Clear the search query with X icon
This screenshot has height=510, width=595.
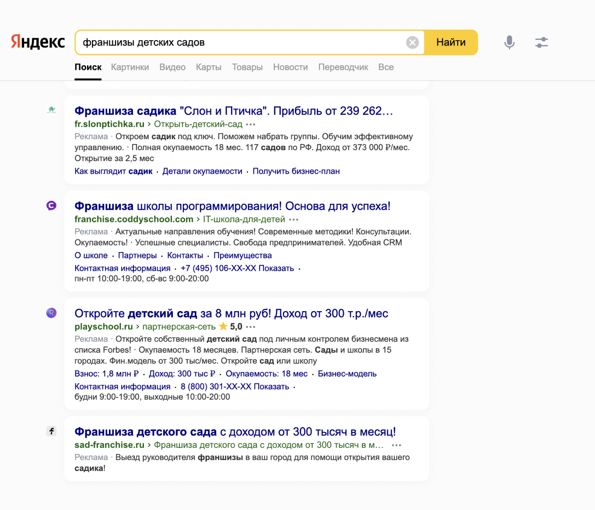(x=412, y=42)
